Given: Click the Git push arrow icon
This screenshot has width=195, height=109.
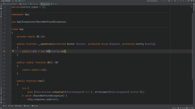Looking at the screenshot, I should tap(183, 1).
